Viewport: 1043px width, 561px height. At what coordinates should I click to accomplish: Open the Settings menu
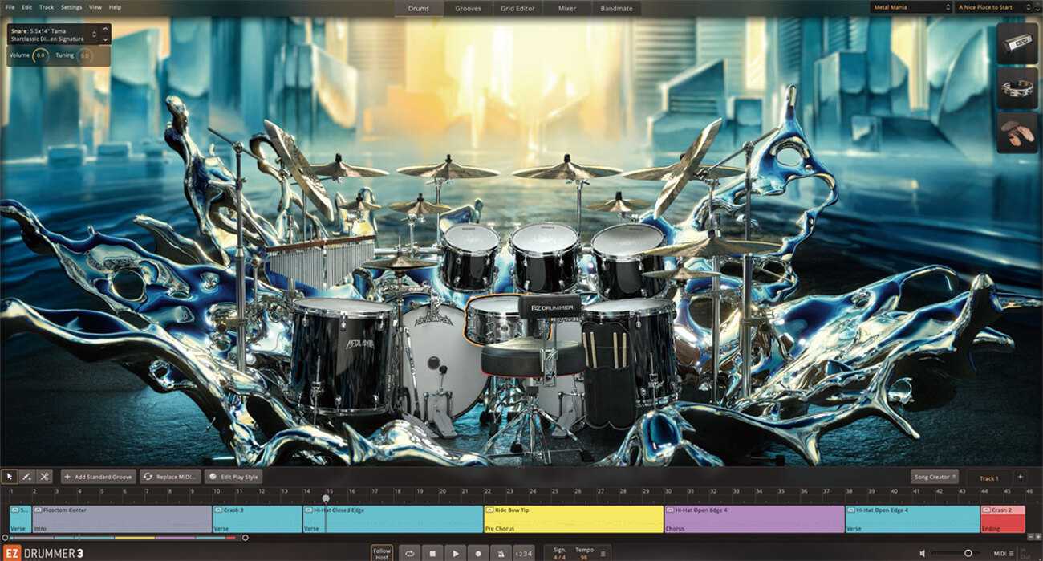tap(71, 7)
